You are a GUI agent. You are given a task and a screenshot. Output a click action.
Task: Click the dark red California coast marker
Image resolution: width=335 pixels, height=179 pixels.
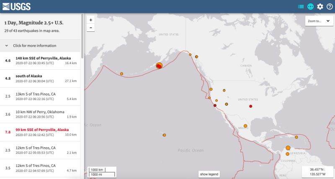(215, 106)
